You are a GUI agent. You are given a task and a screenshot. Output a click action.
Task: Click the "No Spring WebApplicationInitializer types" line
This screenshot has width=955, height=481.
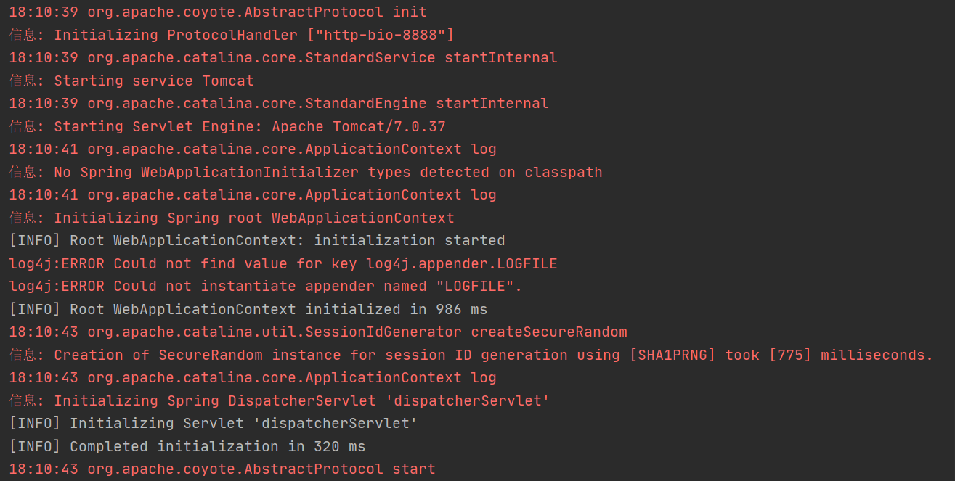[306, 172]
